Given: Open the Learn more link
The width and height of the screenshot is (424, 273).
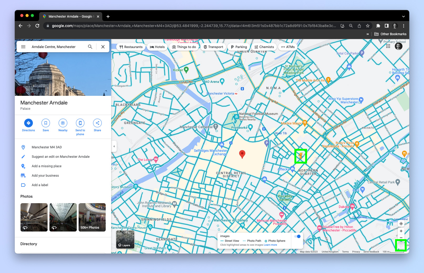Looking at the screenshot, I should pyautogui.click(x=270, y=245).
